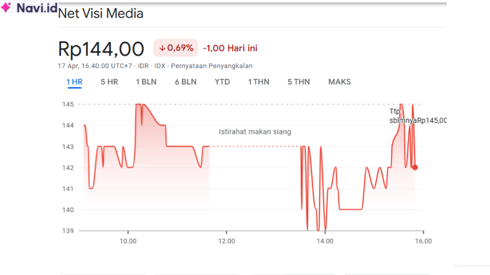The width and height of the screenshot is (490, 275).
Task: Select the 1 BLN chart view
Action: point(147,82)
